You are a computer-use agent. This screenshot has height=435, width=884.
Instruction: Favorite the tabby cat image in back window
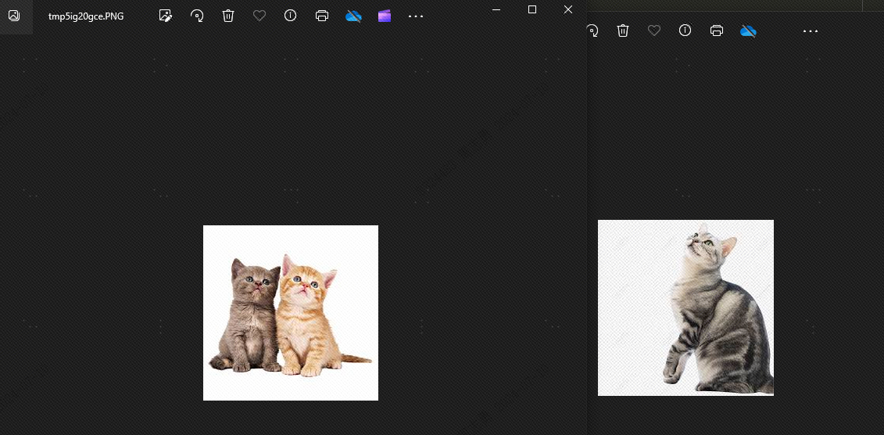pyautogui.click(x=654, y=31)
